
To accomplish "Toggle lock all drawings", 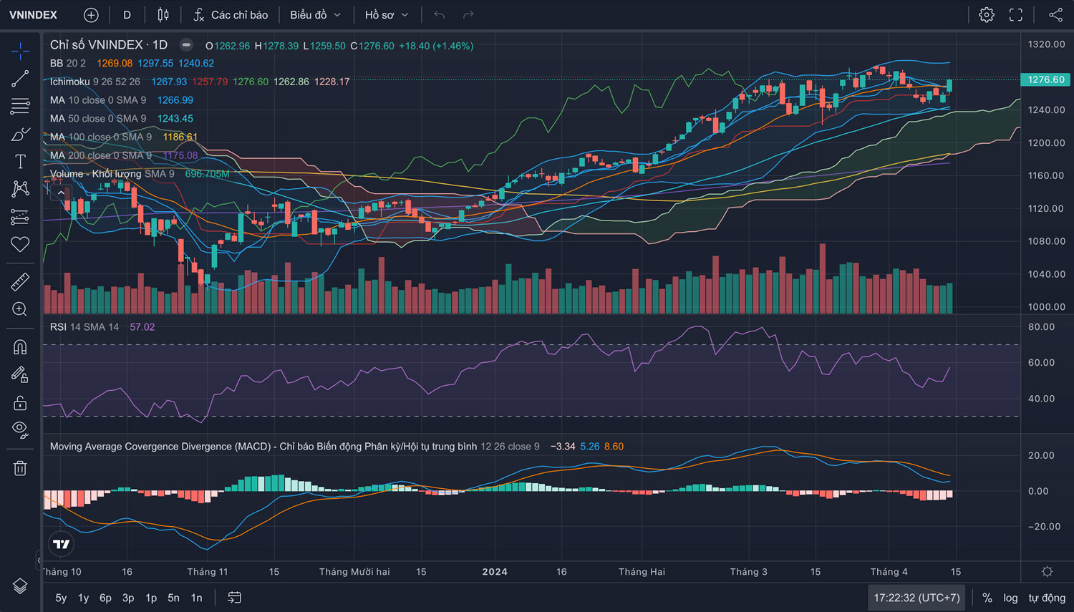I will [x=20, y=403].
